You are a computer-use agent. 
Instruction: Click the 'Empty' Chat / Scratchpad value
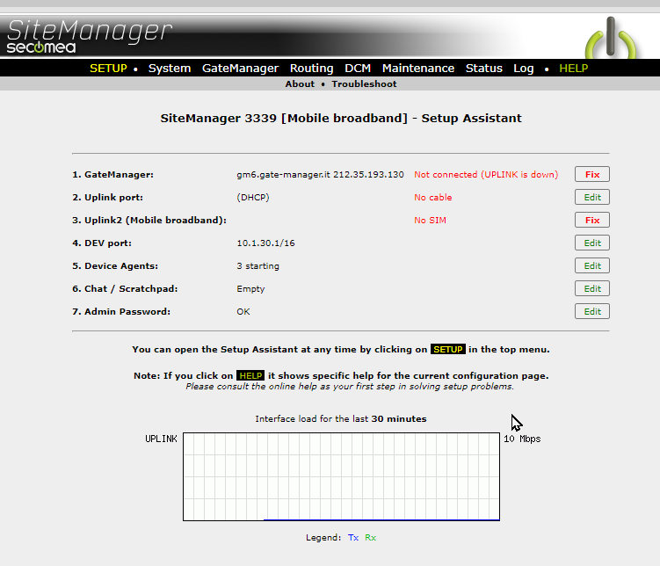250,288
